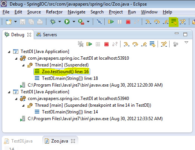Click Step Into icon in Debug view toolbar
195x150 pixels.
(x=127, y=44)
